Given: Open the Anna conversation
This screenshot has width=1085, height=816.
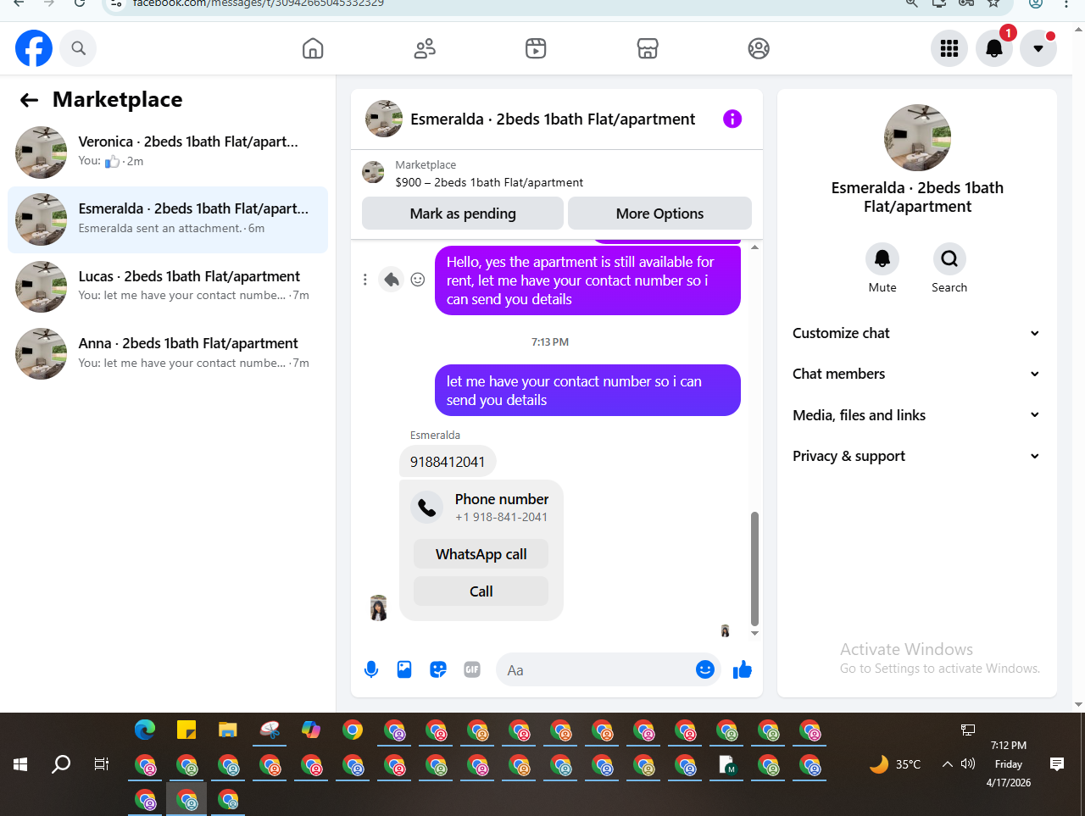Looking at the screenshot, I should [168, 353].
